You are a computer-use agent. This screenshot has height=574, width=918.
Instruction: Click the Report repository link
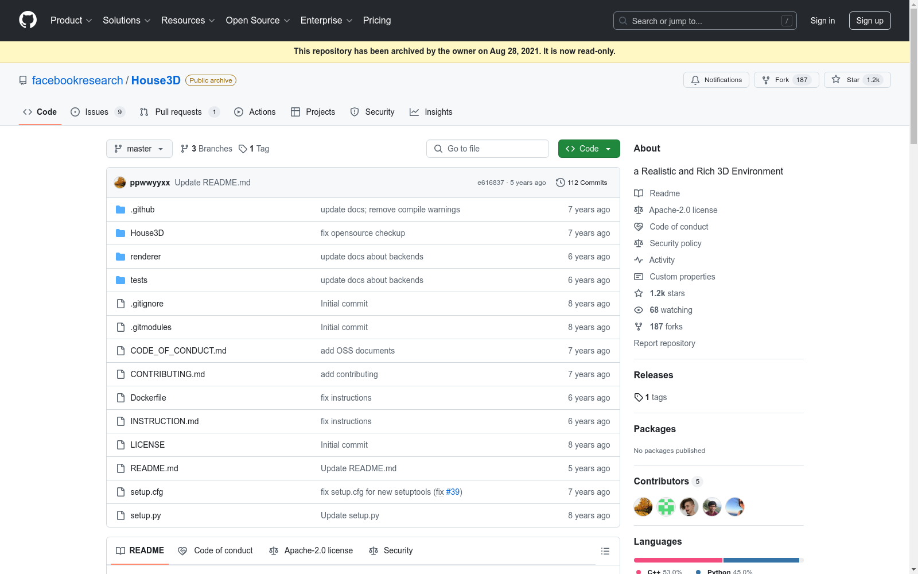664,343
